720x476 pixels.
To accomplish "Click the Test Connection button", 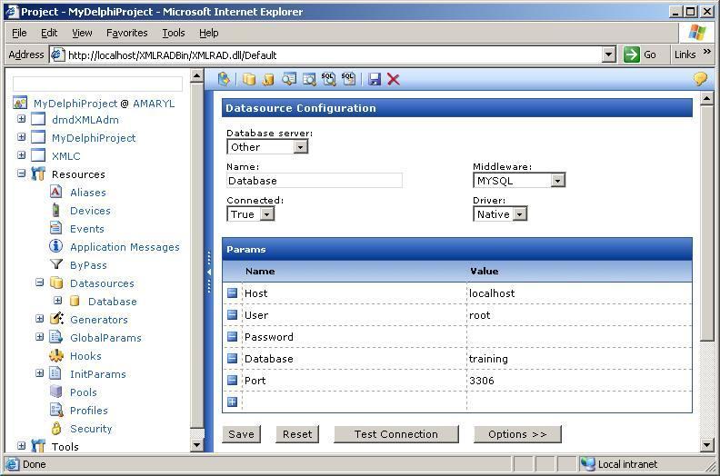I will 395,434.
